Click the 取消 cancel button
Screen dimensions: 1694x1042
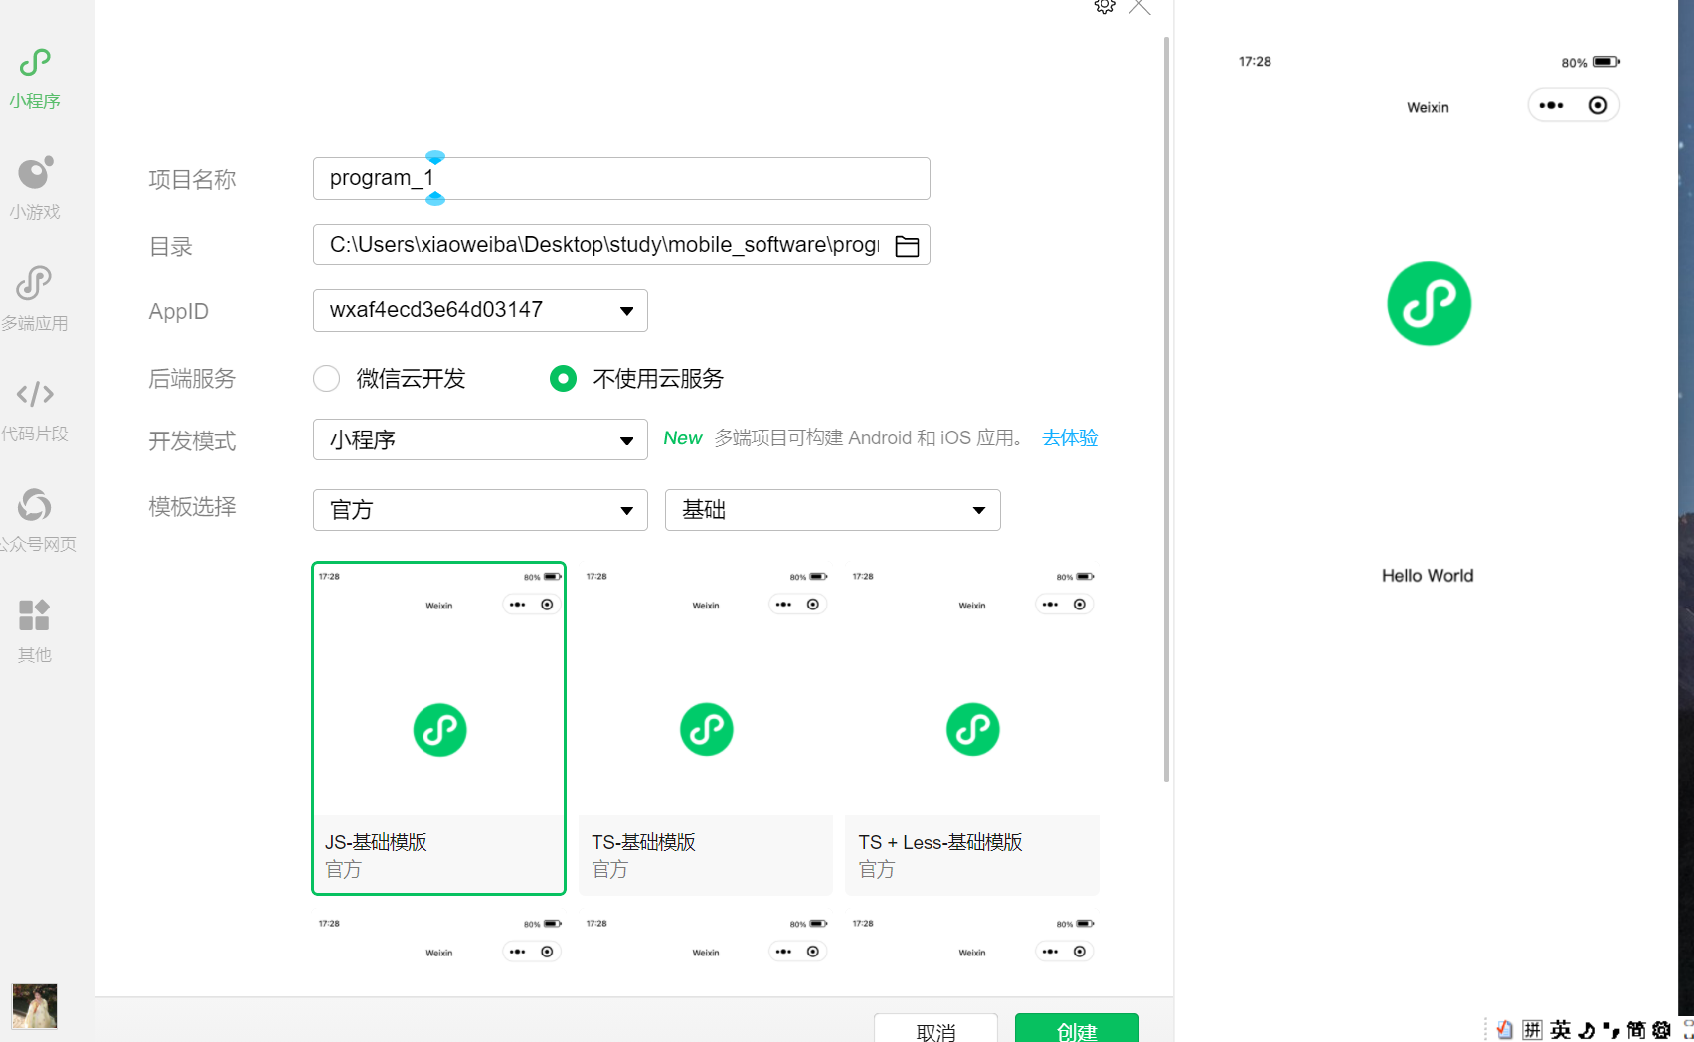coord(935,1030)
